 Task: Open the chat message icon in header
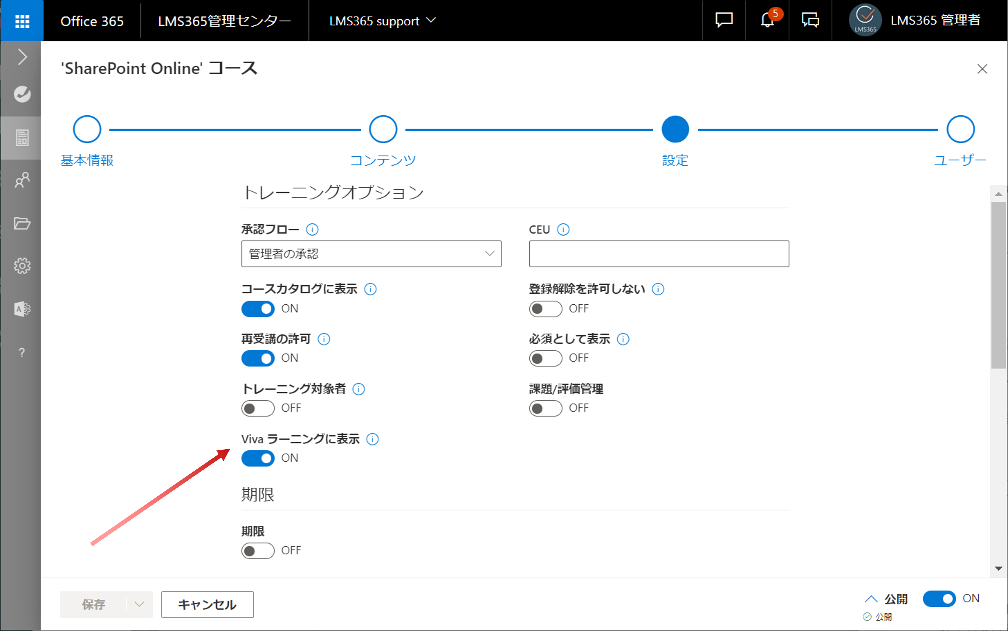[724, 20]
